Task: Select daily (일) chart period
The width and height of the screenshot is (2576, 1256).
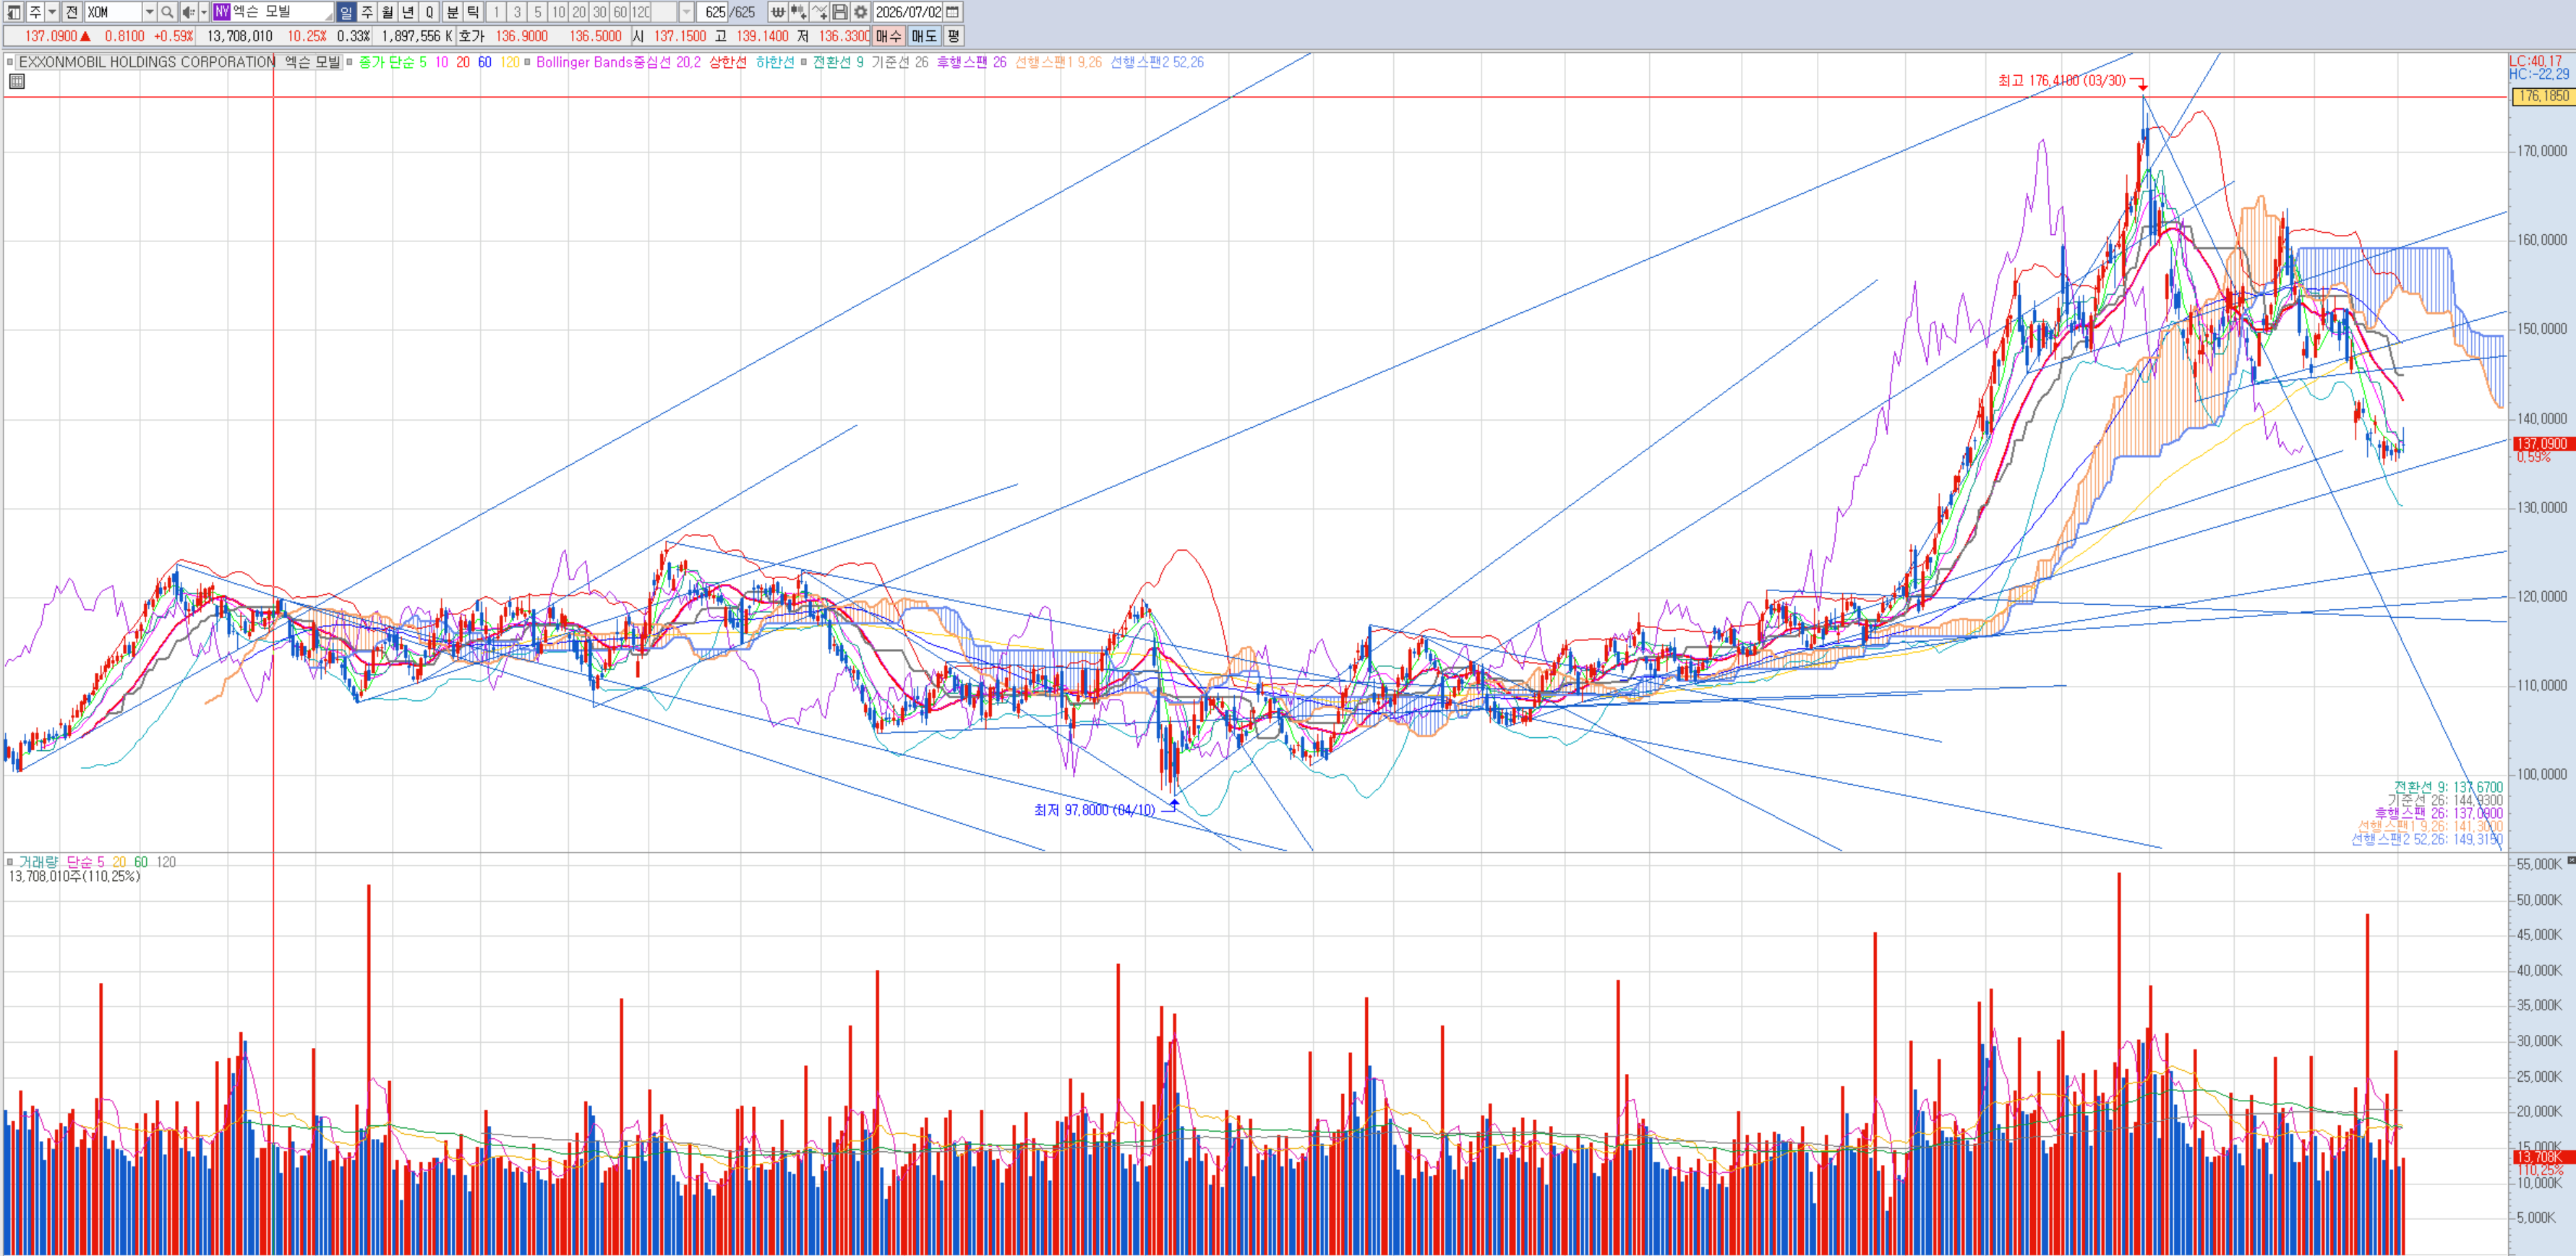Action: click(x=346, y=12)
